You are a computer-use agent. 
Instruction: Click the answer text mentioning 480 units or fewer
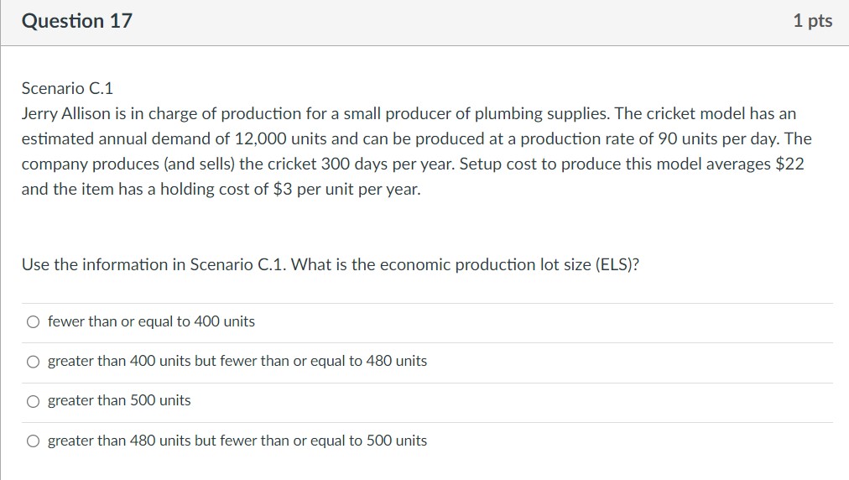pyautogui.click(x=237, y=361)
